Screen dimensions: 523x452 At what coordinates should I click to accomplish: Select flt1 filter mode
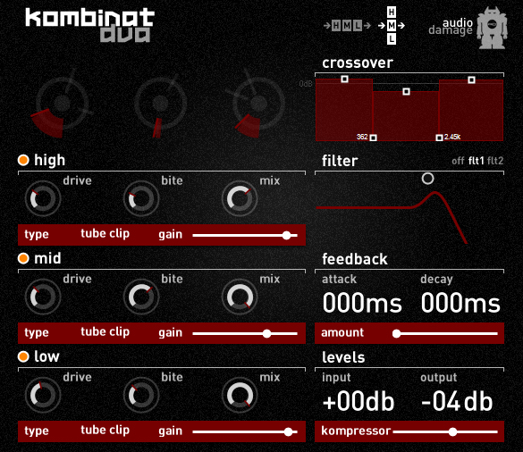[476, 161]
